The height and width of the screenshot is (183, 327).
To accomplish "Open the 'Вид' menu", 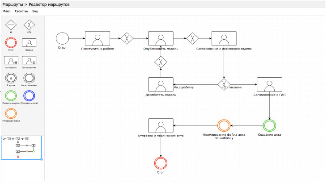I will [35, 11].
